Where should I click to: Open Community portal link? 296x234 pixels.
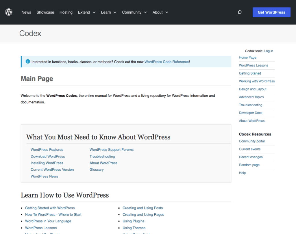pyautogui.click(x=252, y=141)
